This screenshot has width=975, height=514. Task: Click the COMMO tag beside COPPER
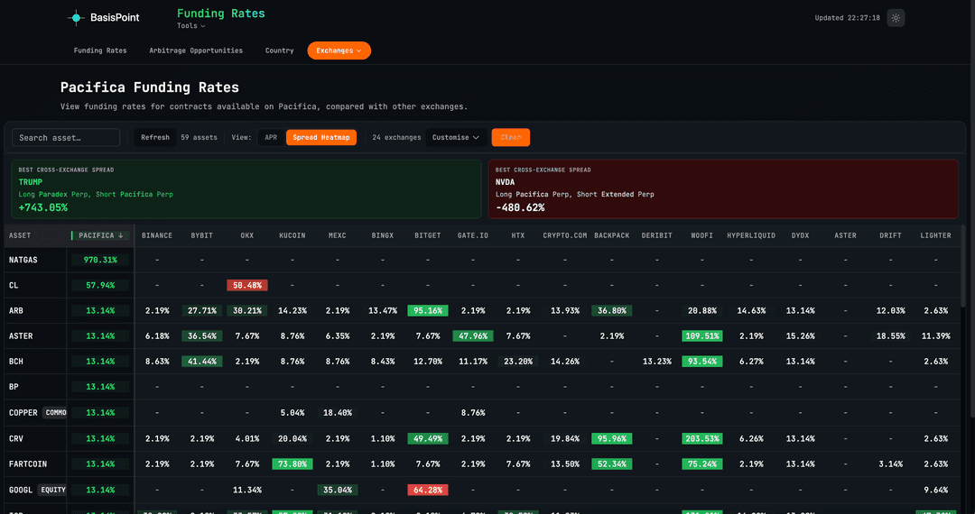click(55, 413)
